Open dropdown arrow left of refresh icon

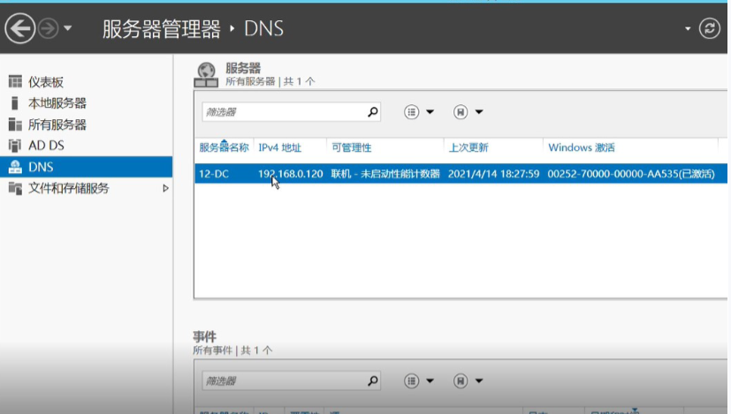(x=688, y=29)
